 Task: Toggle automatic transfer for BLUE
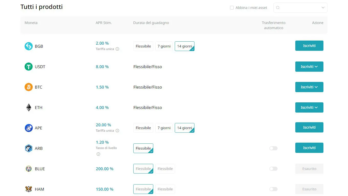[273, 169]
